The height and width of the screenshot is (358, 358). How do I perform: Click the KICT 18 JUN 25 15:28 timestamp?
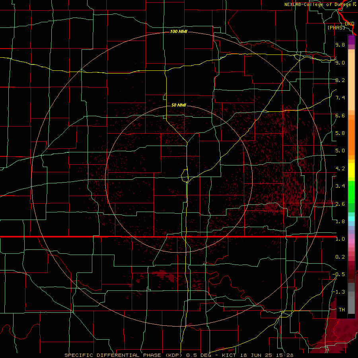click(x=257, y=355)
